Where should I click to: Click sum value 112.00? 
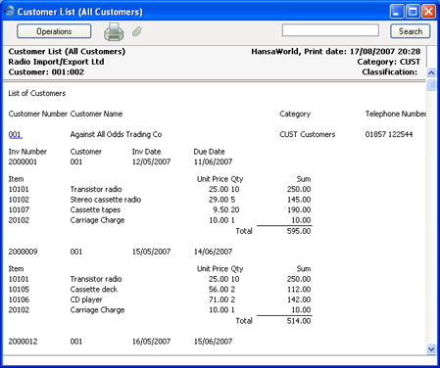pyautogui.click(x=299, y=290)
